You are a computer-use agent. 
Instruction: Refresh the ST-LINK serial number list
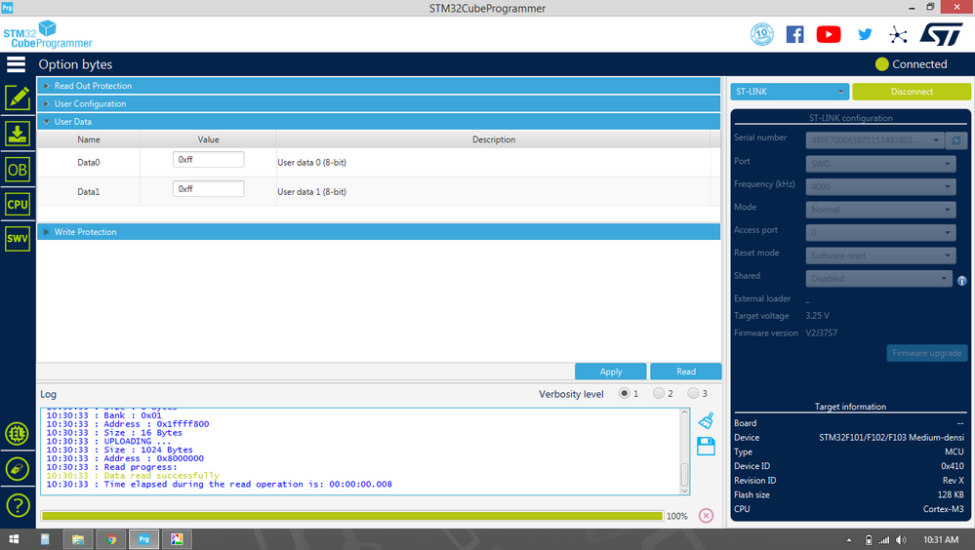pyautogui.click(x=956, y=140)
